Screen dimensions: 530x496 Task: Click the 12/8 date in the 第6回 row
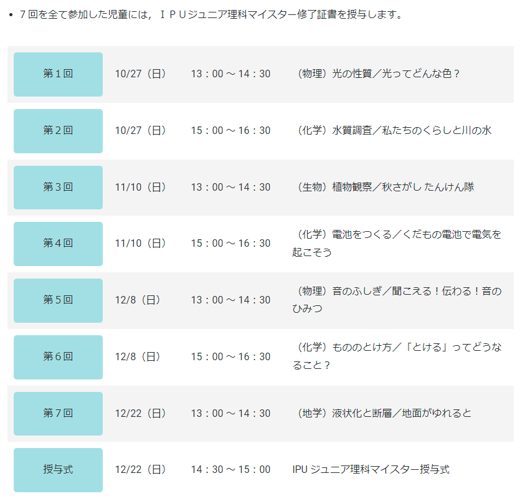pyautogui.click(x=138, y=357)
